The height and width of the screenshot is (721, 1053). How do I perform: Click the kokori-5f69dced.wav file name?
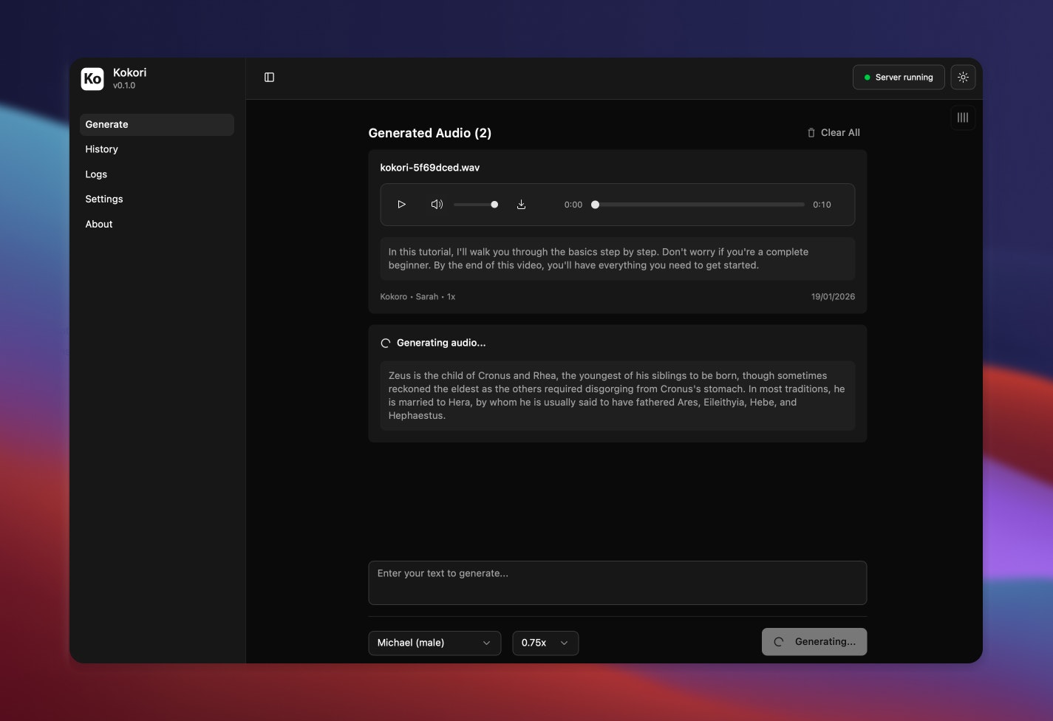tap(429, 168)
